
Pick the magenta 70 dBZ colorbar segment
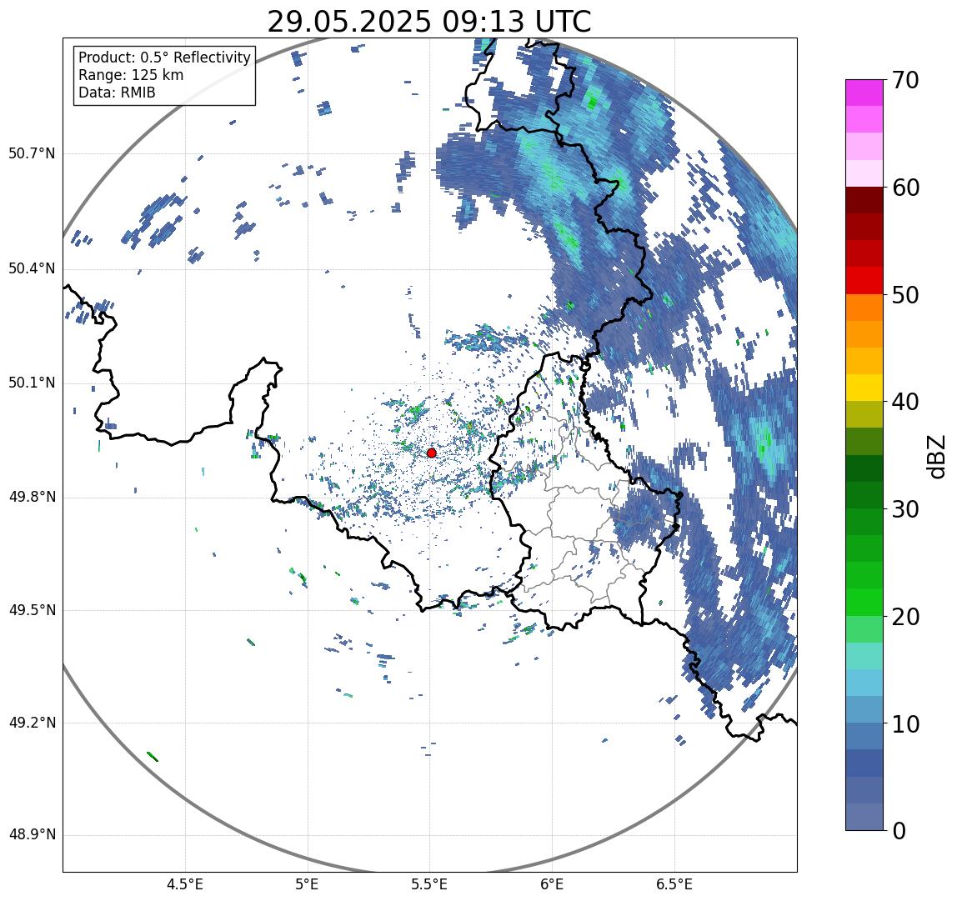tap(864, 93)
